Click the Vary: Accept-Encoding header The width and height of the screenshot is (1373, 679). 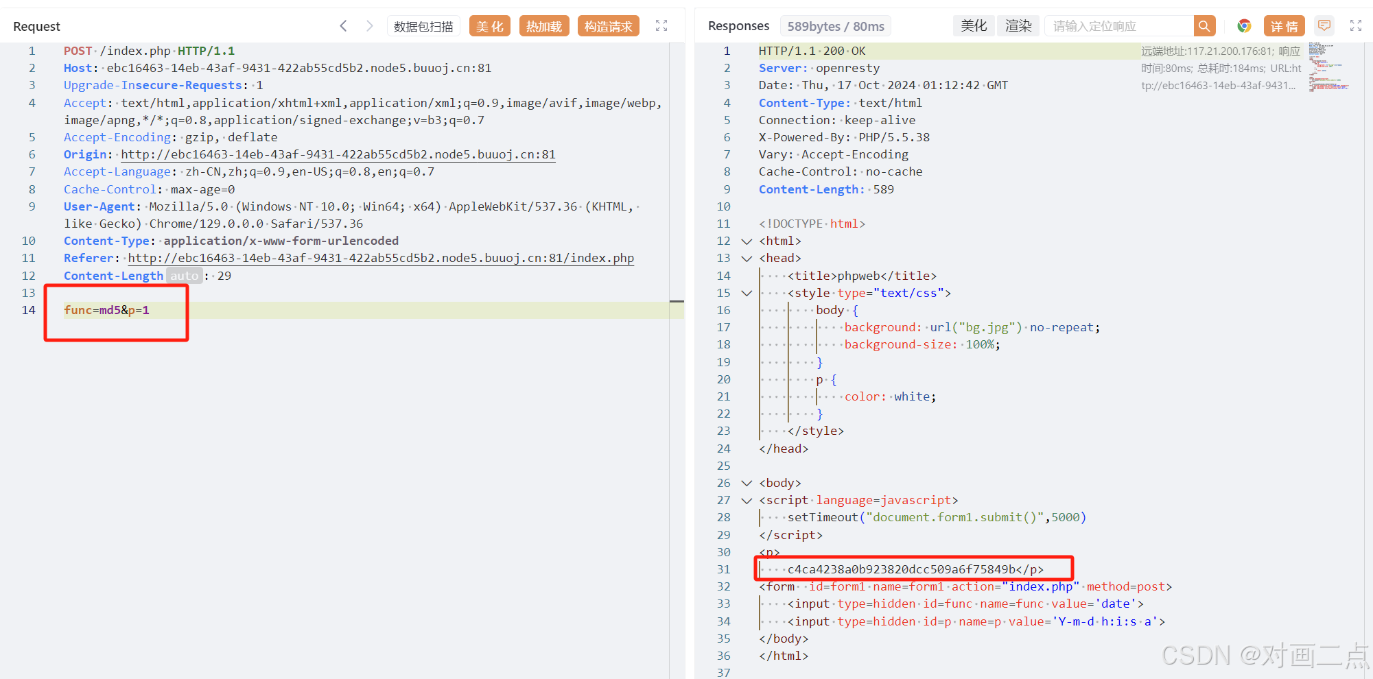(833, 154)
